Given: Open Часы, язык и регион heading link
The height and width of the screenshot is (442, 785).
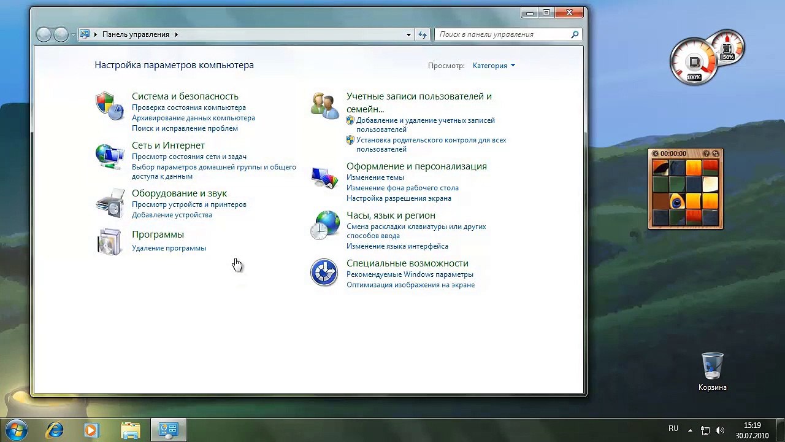Looking at the screenshot, I should (391, 215).
